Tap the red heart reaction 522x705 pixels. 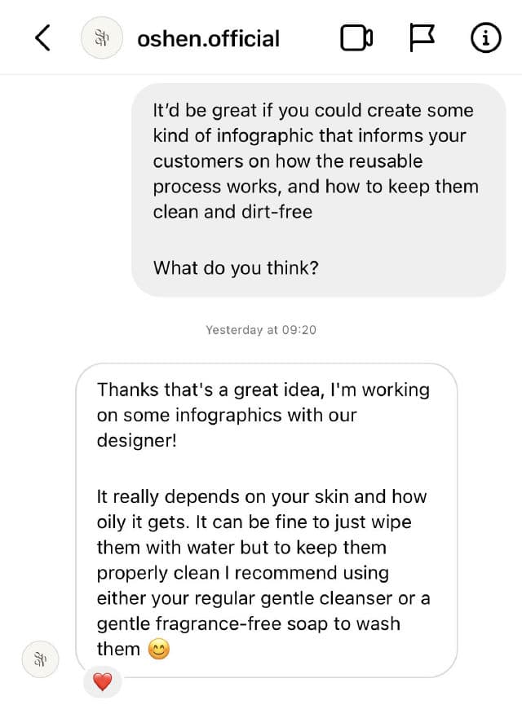102,682
